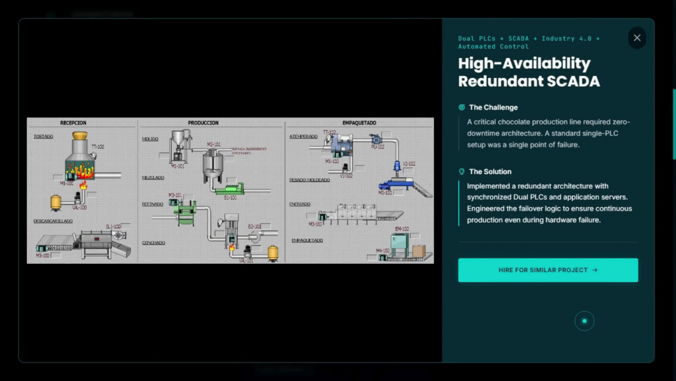Image resolution: width=676 pixels, height=381 pixels.
Task: Click the green pump labeled B1-101
Action: pyautogui.click(x=231, y=189)
